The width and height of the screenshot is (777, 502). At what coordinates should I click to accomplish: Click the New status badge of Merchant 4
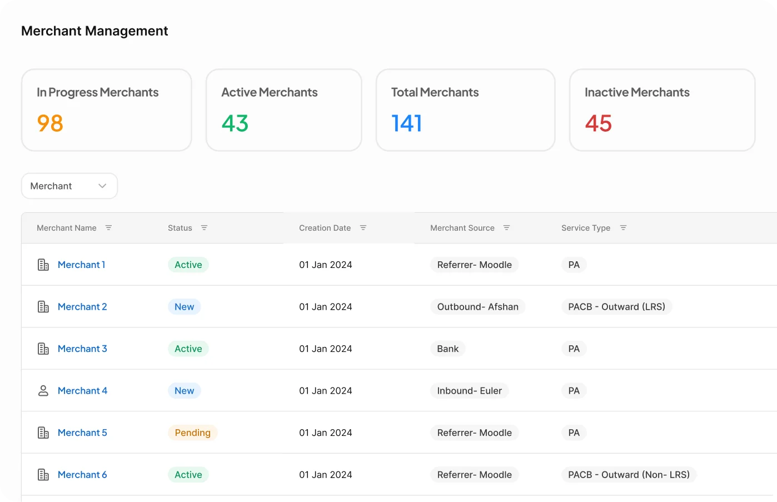click(185, 391)
